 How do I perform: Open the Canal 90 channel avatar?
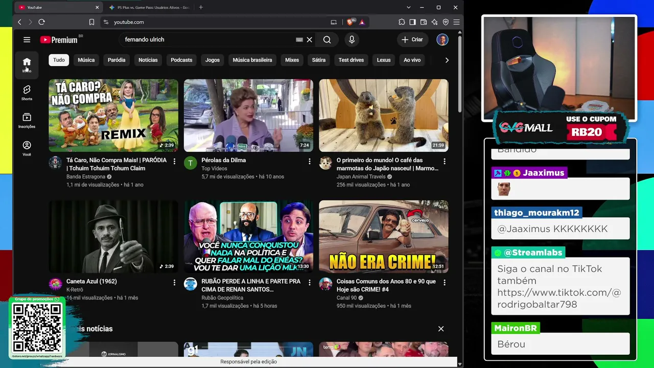(x=325, y=284)
